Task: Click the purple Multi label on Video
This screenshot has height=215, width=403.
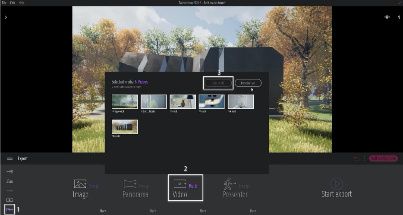Action: point(193,186)
